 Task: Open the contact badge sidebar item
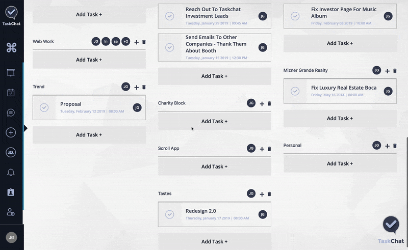point(11,192)
